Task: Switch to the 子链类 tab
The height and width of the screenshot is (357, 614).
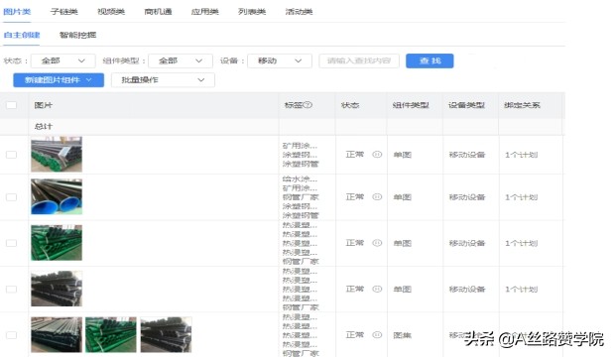Action: (63, 12)
